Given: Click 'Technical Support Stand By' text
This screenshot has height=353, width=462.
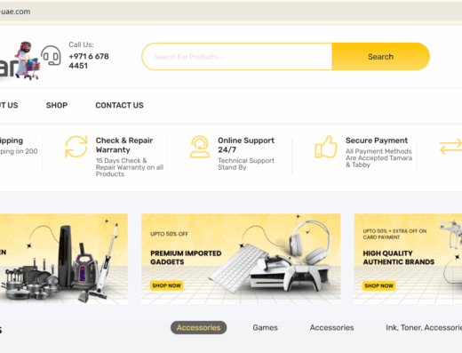Looking at the screenshot, I should click(246, 164).
